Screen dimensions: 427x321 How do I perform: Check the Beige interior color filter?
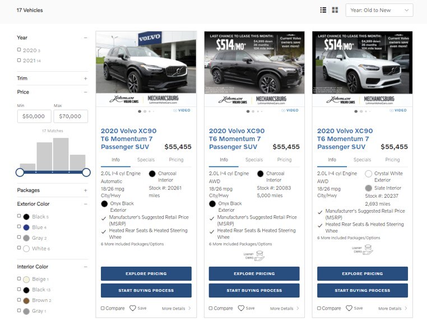click(19, 278)
